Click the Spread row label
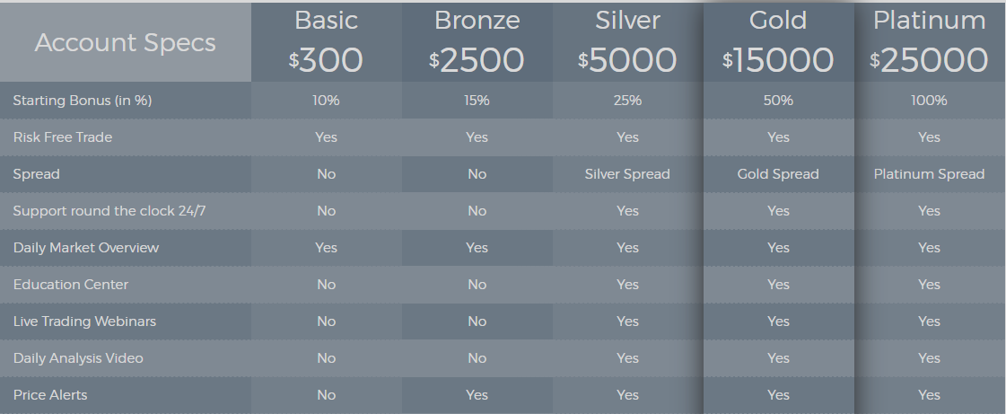Screen dimensions: 1006x414 [x=36, y=174]
